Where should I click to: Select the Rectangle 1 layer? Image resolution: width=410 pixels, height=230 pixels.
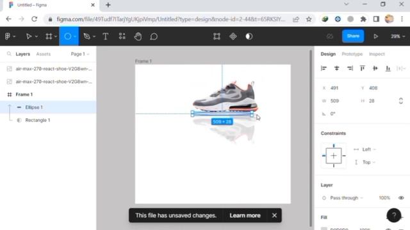[48, 120]
